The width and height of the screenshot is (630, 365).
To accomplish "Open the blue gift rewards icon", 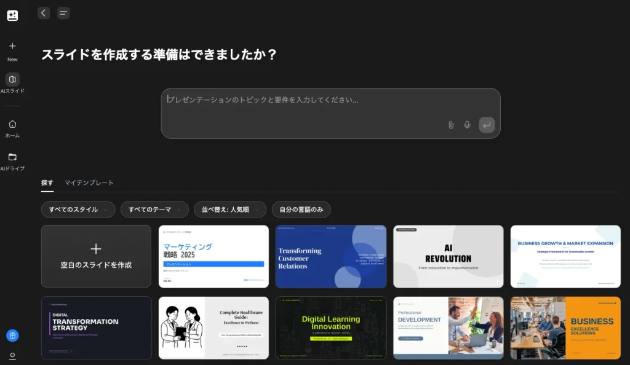I will pyautogui.click(x=13, y=336).
